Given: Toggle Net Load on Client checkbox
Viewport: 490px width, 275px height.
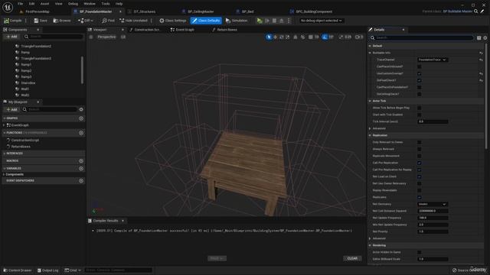Looking at the screenshot, I should click(420, 176).
